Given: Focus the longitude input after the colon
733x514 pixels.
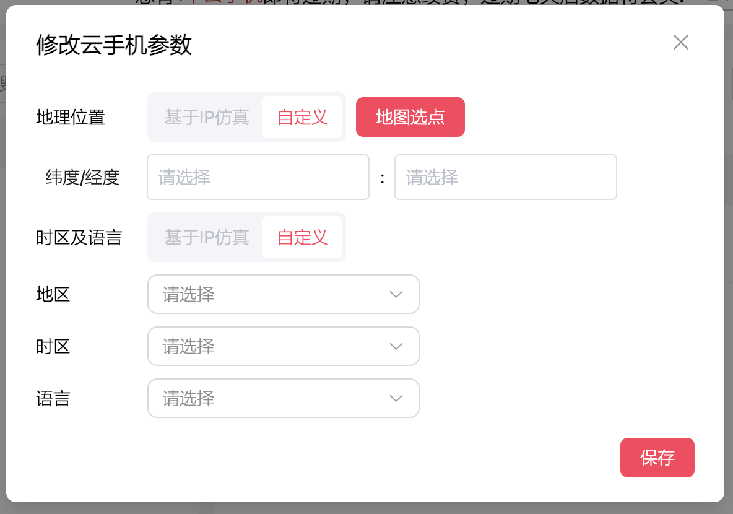Looking at the screenshot, I should click(x=505, y=178).
